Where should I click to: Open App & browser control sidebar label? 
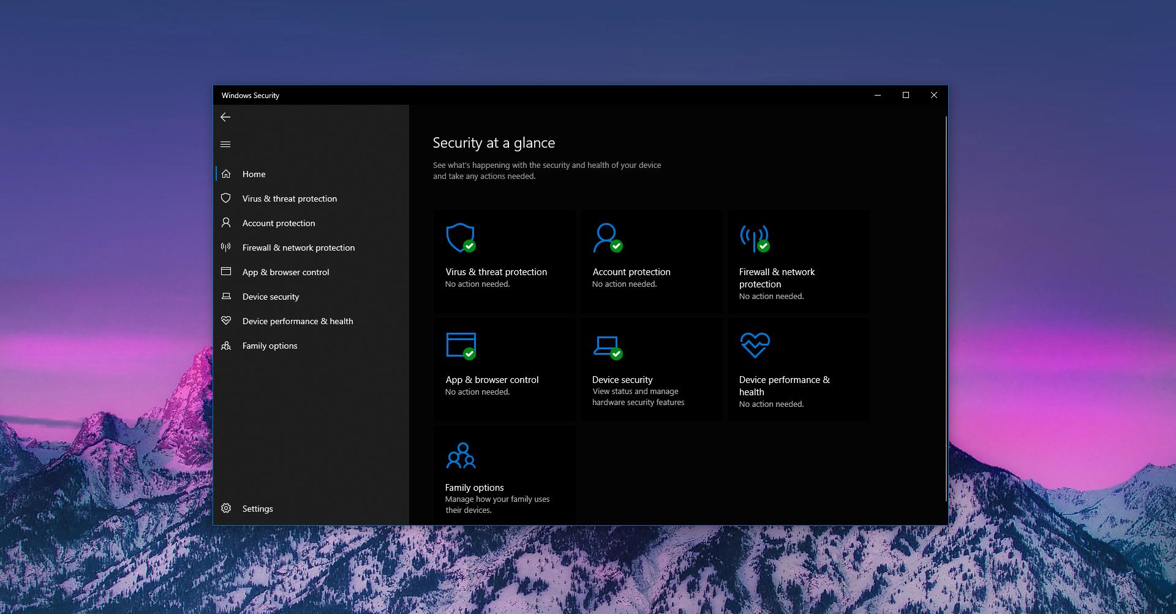(285, 272)
